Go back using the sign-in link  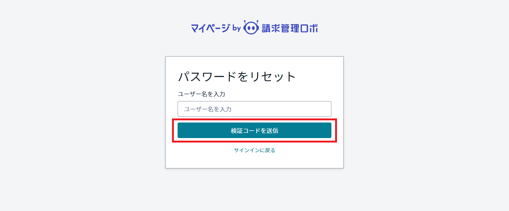tap(255, 150)
